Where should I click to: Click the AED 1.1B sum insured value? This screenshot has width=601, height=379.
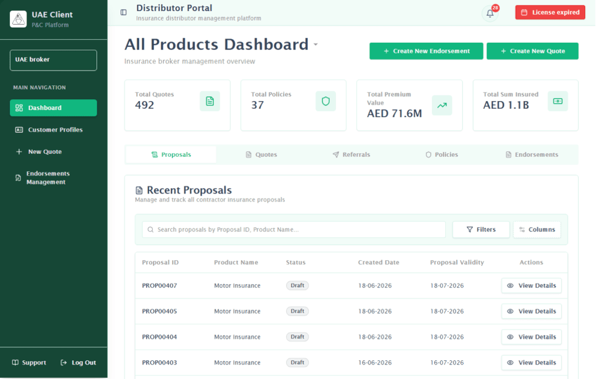506,105
